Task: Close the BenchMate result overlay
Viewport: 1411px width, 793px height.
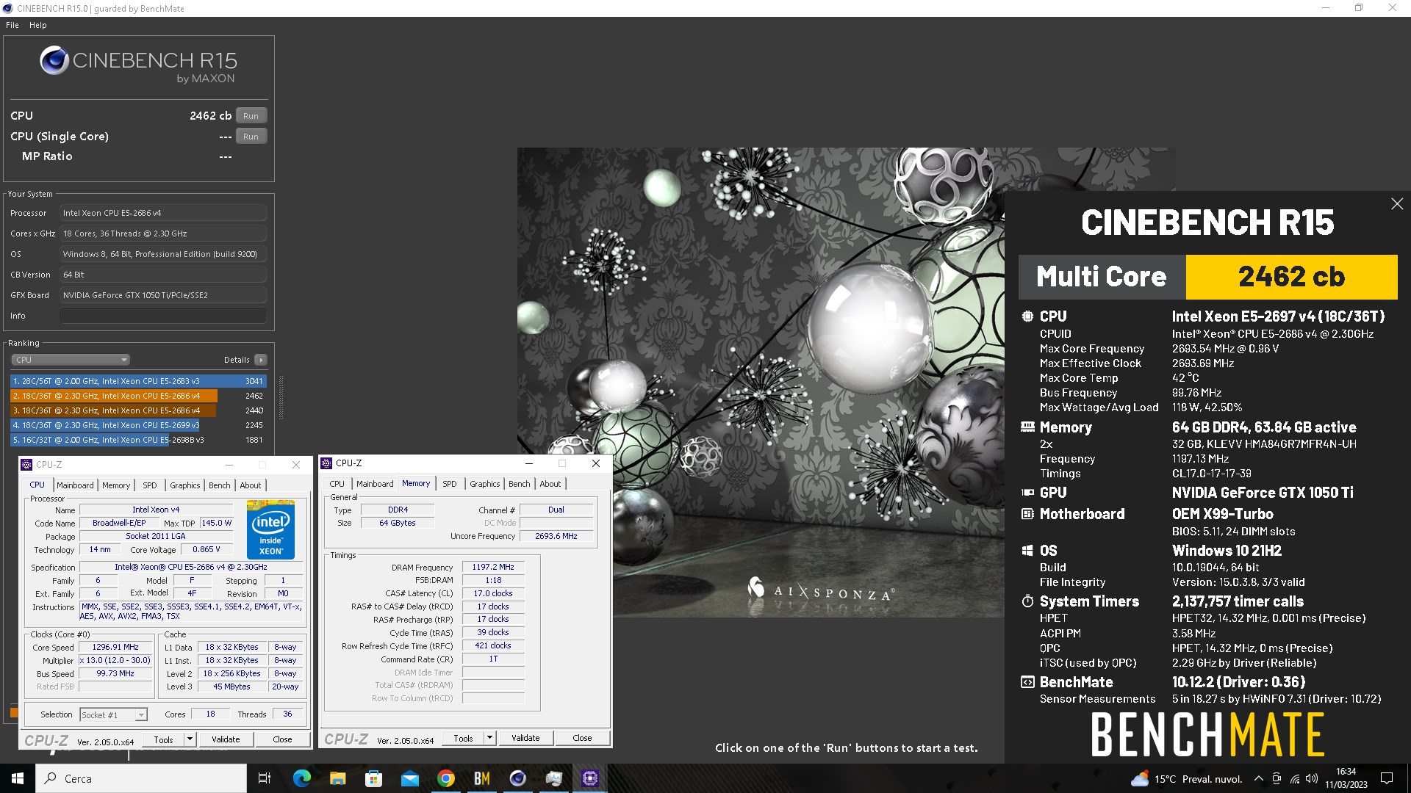Action: tap(1397, 204)
